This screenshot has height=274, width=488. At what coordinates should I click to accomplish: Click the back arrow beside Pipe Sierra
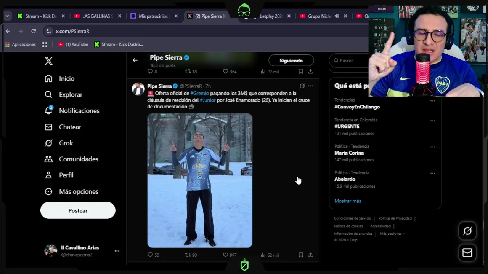click(x=135, y=60)
